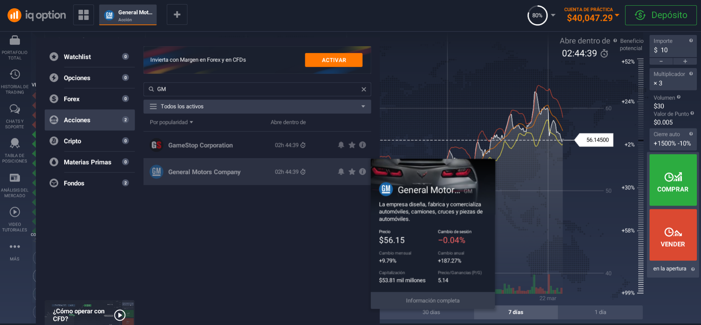The width and height of the screenshot is (701, 325).
Task: Click the IQ Option logo
Action: pos(37,15)
